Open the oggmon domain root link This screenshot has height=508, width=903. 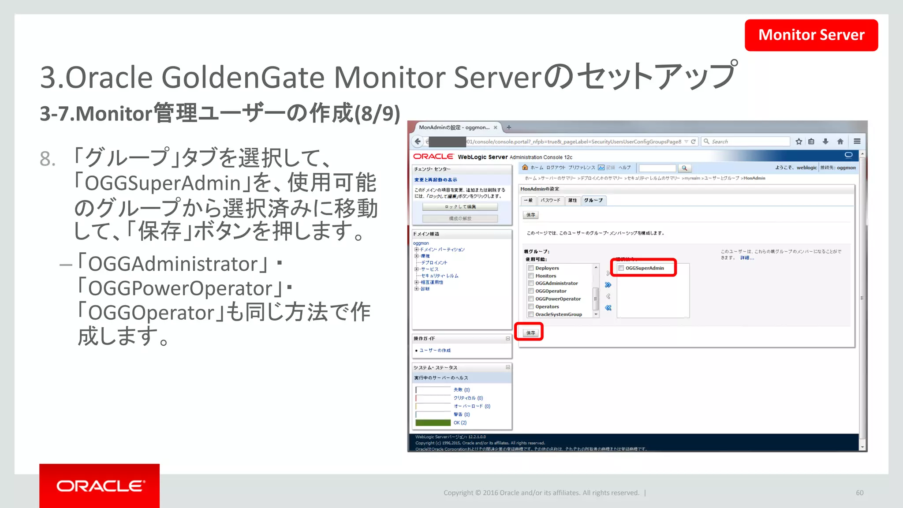click(421, 243)
